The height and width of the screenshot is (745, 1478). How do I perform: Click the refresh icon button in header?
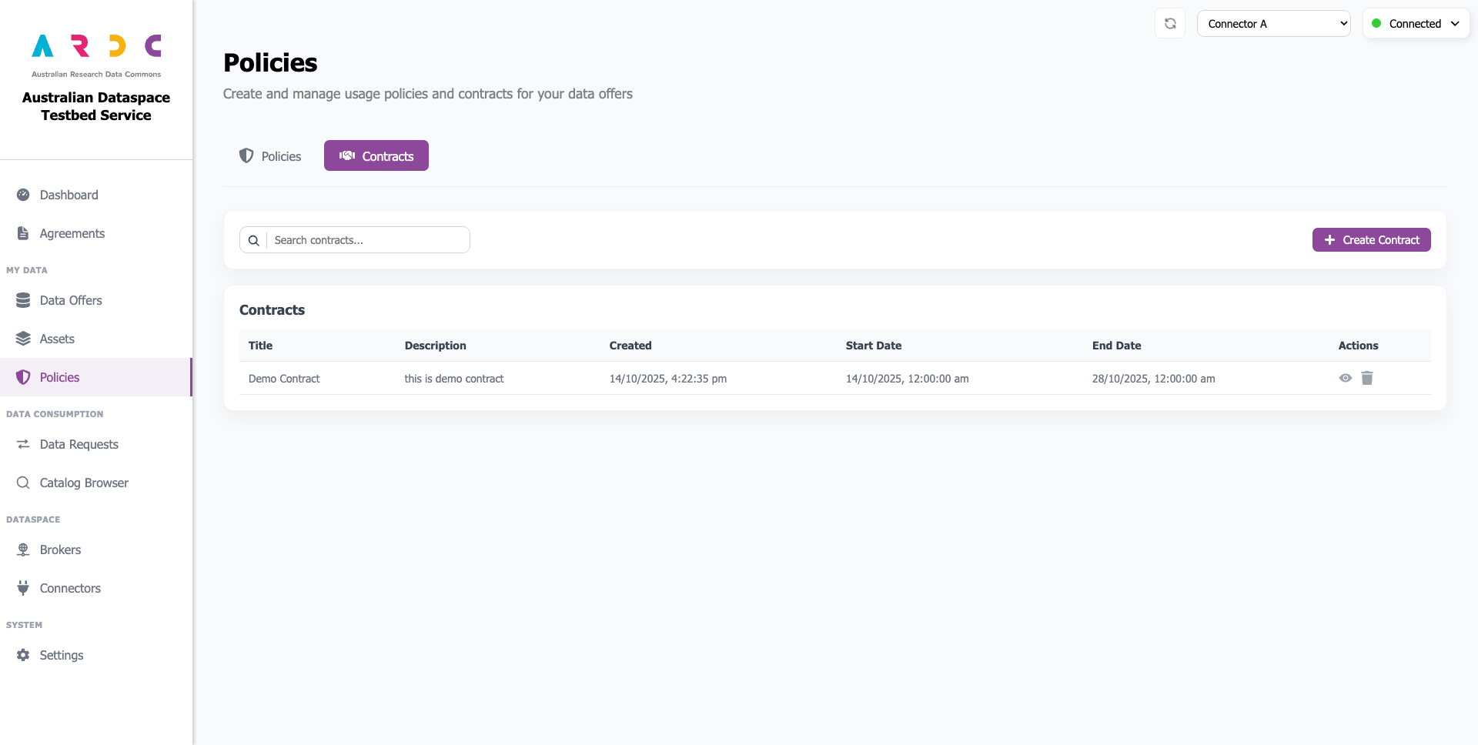(1170, 23)
